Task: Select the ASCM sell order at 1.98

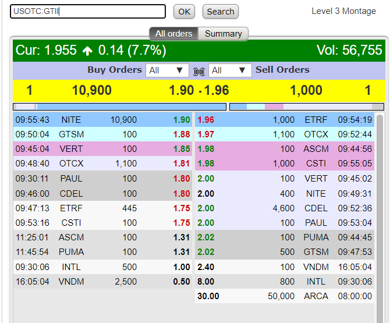Action: click(x=285, y=148)
